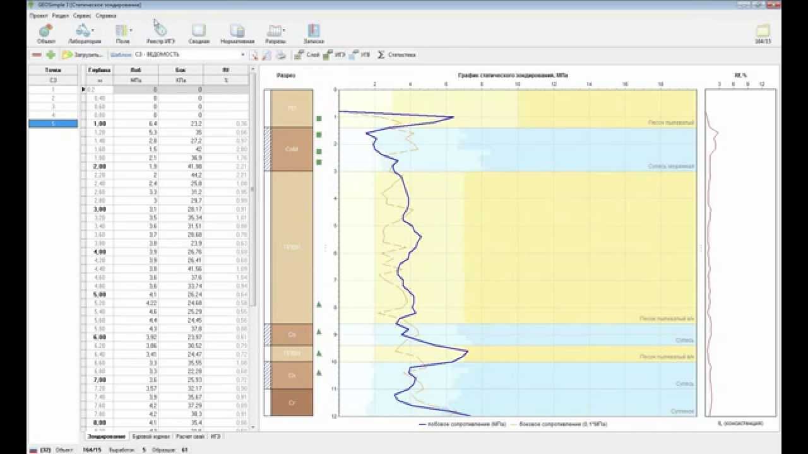This screenshot has width=808, height=454.
Task: Click the language flag icon in the status bar
Action: pos(33,450)
